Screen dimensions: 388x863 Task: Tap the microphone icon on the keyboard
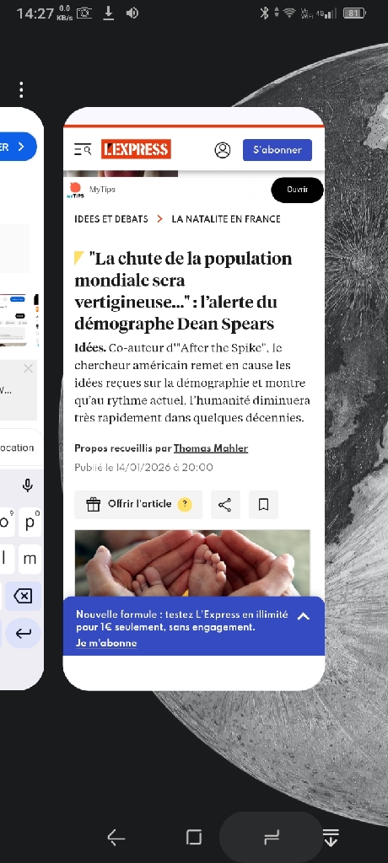point(27,485)
